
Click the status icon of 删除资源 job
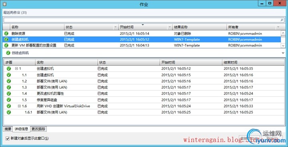click(6, 34)
